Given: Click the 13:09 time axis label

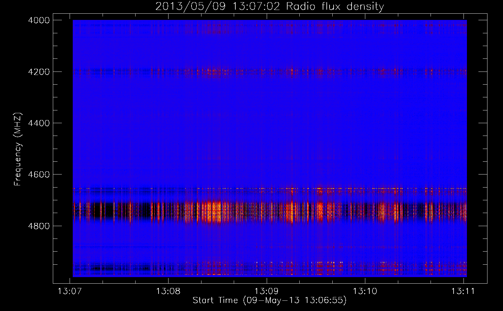Looking at the screenshot, I should [x=266, y=291].
